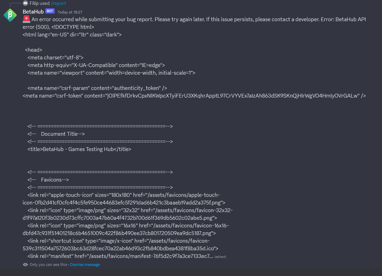Click the BetaHub - Games Testing Hub title line

tap(79, 149)
